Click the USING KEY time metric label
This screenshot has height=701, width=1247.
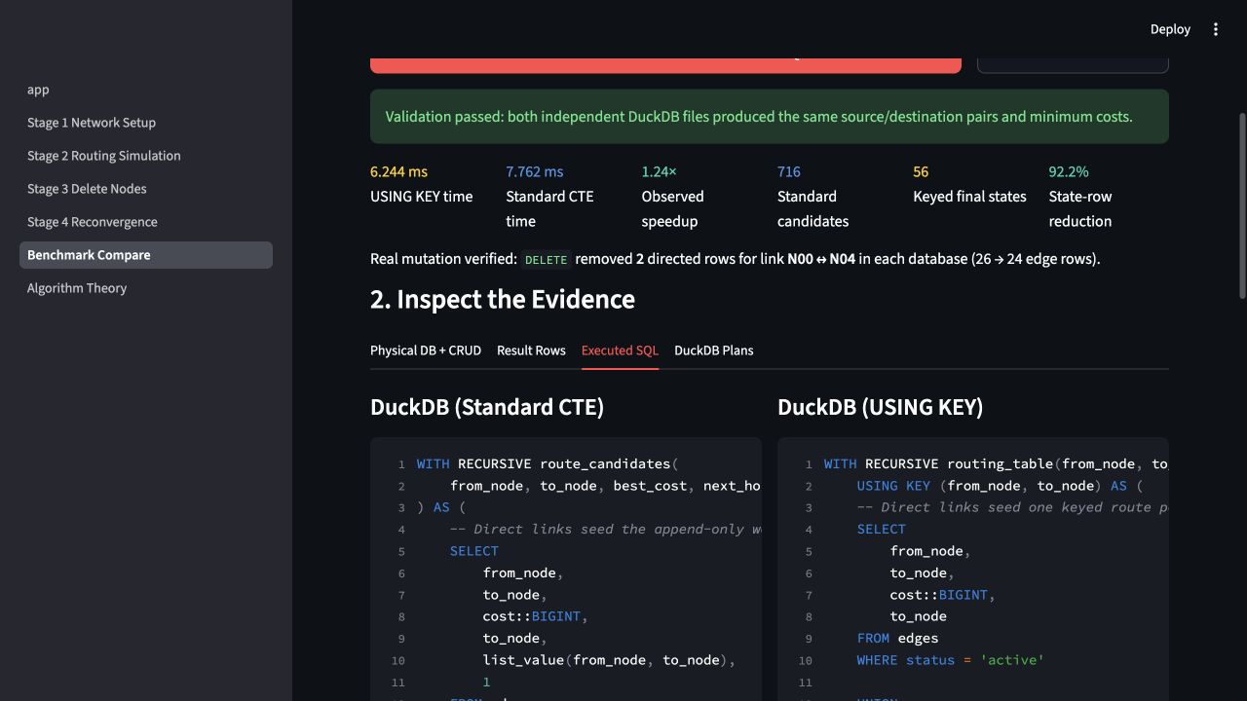421,197
